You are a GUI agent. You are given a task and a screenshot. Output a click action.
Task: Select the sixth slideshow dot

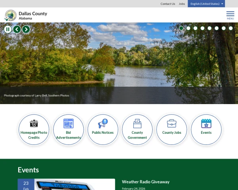217,28
